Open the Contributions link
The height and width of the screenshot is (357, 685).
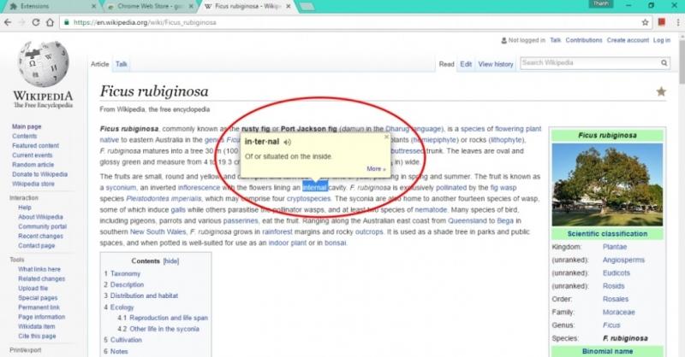click(x=584, y=40)
